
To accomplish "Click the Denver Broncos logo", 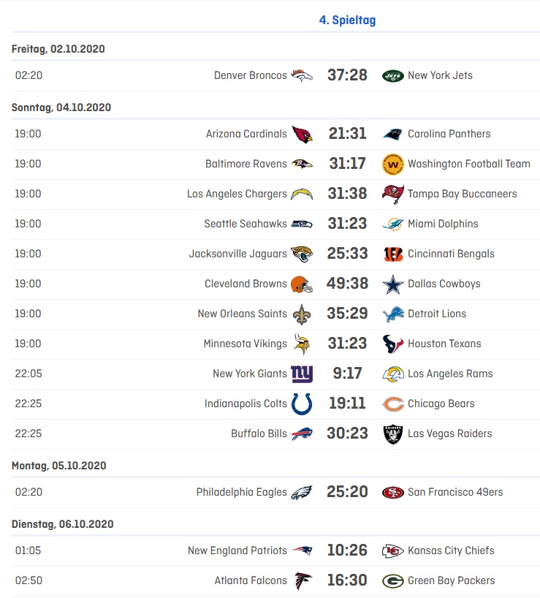I will (302, 75).
